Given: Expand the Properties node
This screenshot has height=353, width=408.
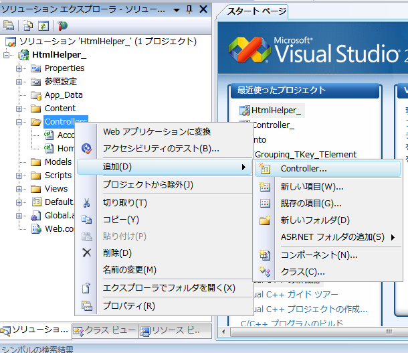Looking at the screenshot, I should [19, 68].
